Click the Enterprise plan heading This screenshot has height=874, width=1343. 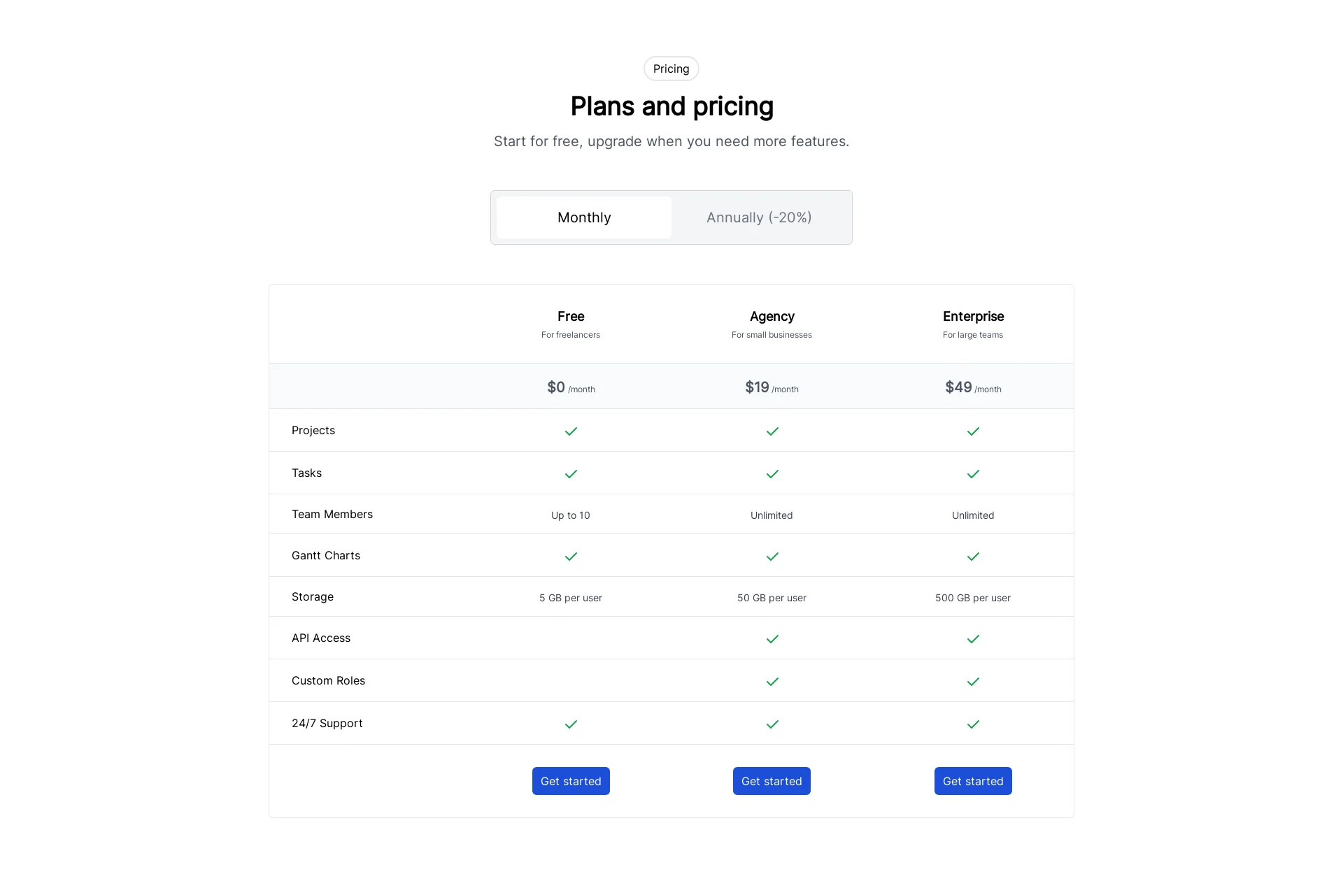[x=973, y=317]
